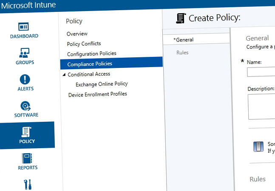Image resolution: width=275 pixels, height=191 pixels.
Task: Open Policy Conflicts page
Action: pos(84,44)
